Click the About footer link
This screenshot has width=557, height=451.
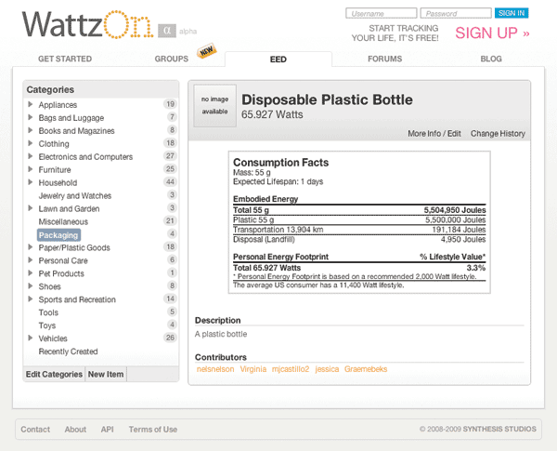tap(75, 430)
